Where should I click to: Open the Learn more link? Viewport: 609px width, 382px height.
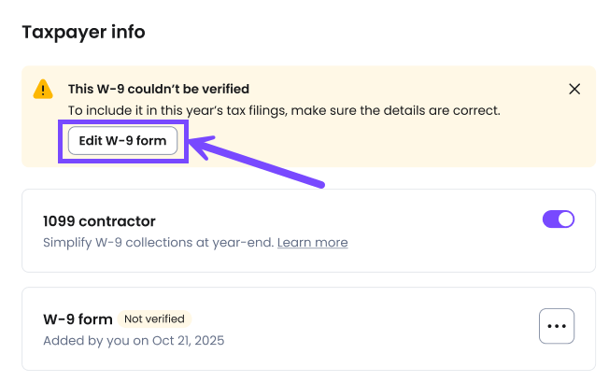coord(312,243)
